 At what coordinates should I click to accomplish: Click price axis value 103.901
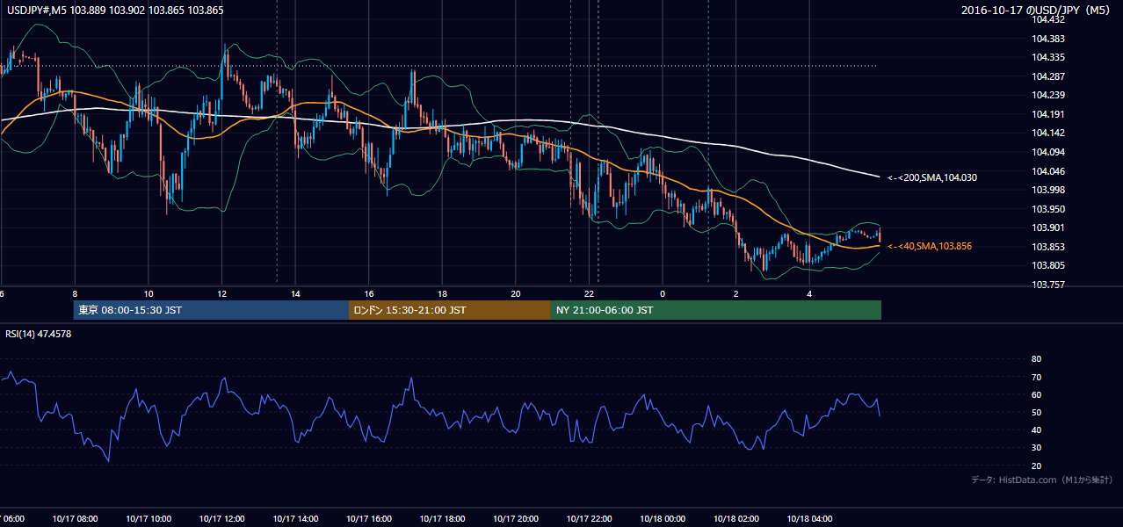(1048, 227)
